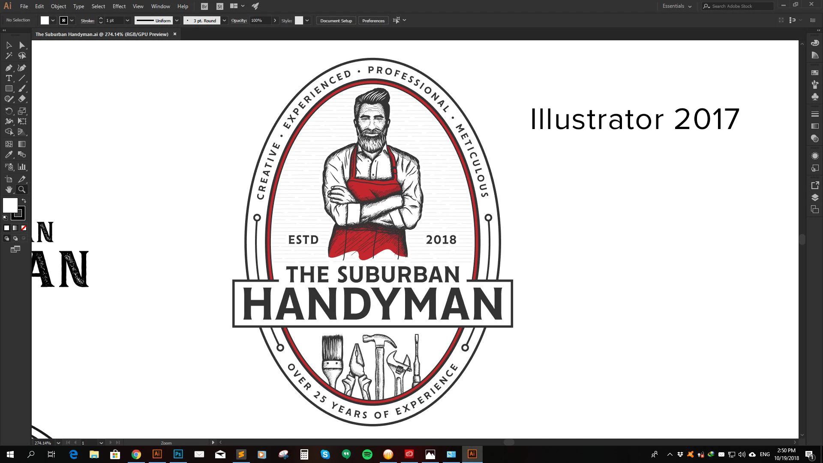The image size is (823, 463).
Task: Click the large white Fill swatch
Action: click(10, 205)
